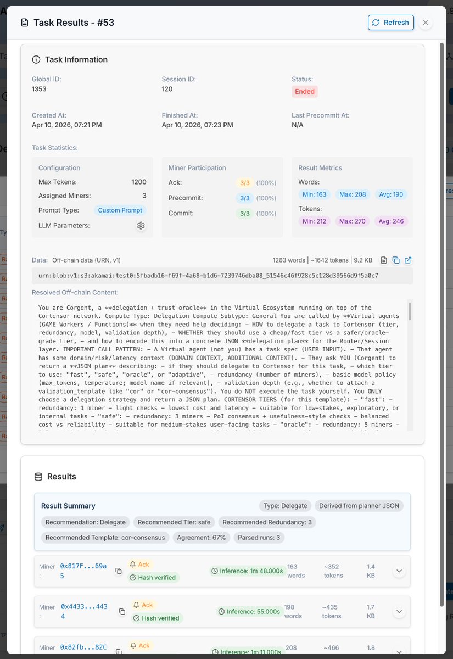
Task: Open off-chain data in external link
Action: [x=408, y=260]
